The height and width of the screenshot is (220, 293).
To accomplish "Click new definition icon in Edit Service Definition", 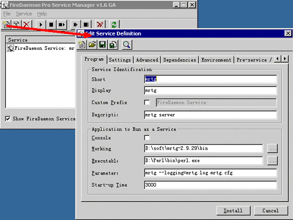I will (x=82, y=45).
